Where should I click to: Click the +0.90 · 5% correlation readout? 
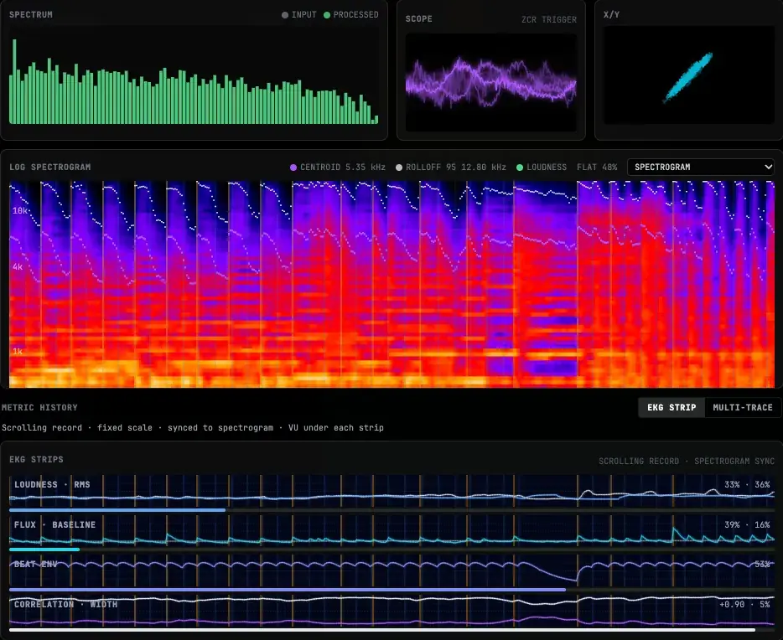(x=744, y=604)
